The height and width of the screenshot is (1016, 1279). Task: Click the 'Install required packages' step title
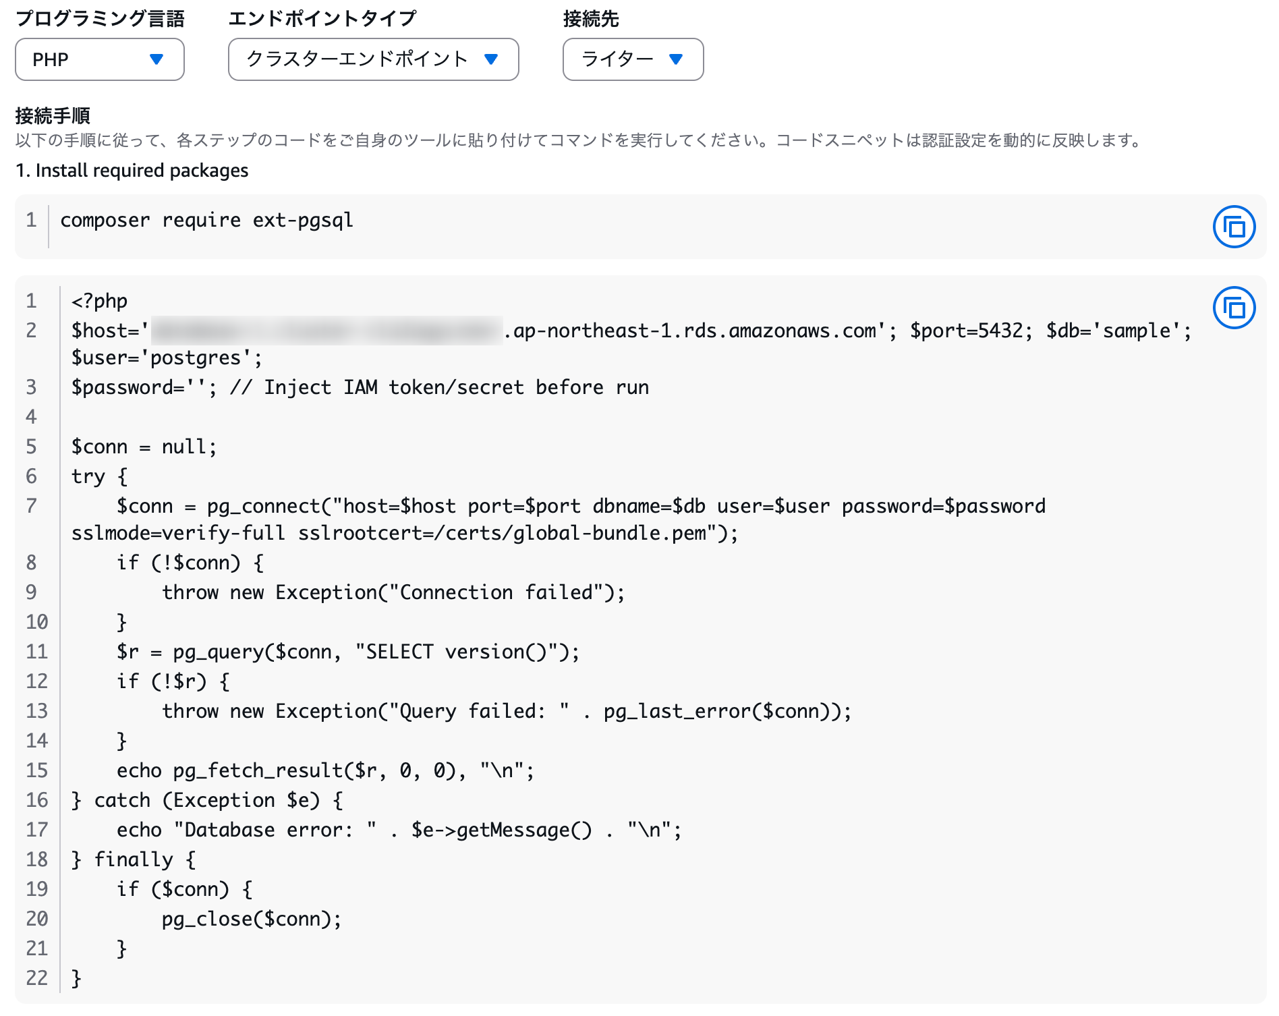132,171
